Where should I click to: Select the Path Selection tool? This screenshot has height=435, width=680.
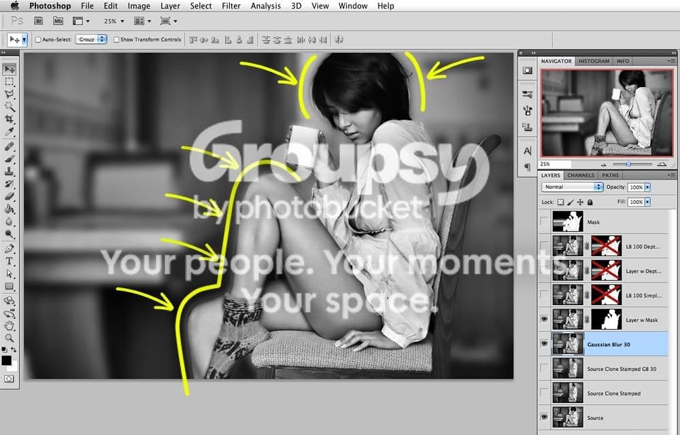[x=9, y=274]
